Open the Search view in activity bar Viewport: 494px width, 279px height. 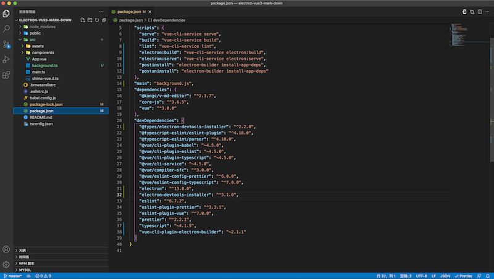(6, 28)
